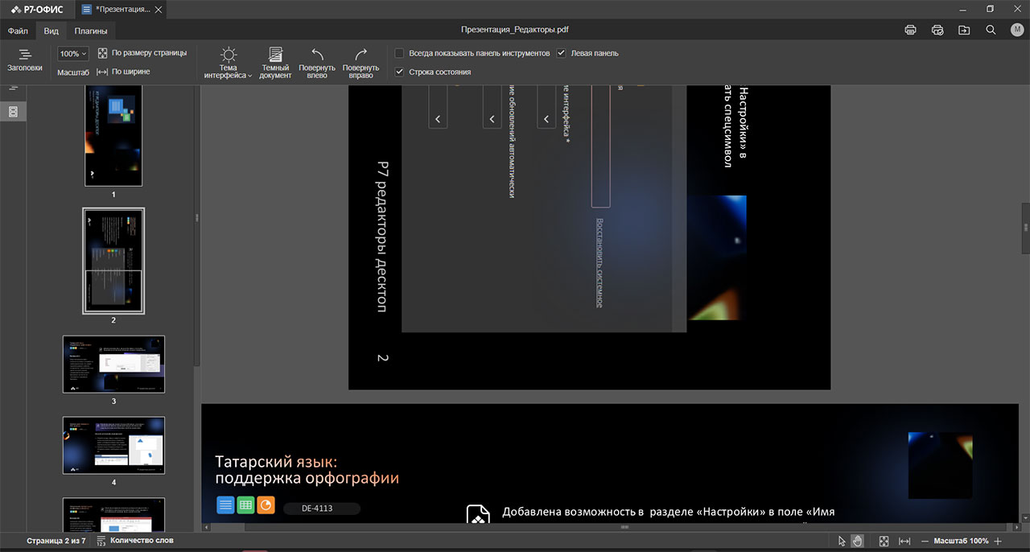Toggle page thumbnails sidebar icon
Screen dimensions: 1030x552
[13, 112]
